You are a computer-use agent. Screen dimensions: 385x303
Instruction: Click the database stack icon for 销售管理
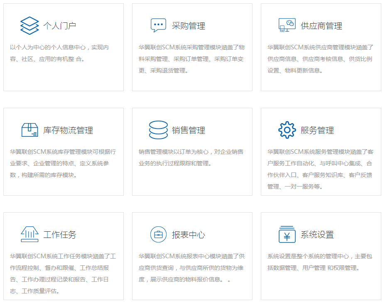(x=158, y=130)
